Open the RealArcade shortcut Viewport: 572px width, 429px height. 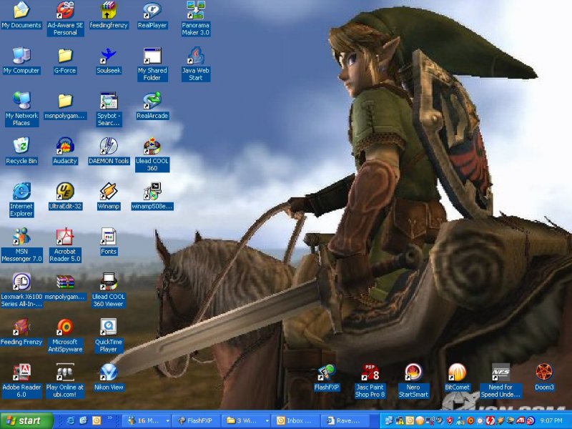pos(152,106)
